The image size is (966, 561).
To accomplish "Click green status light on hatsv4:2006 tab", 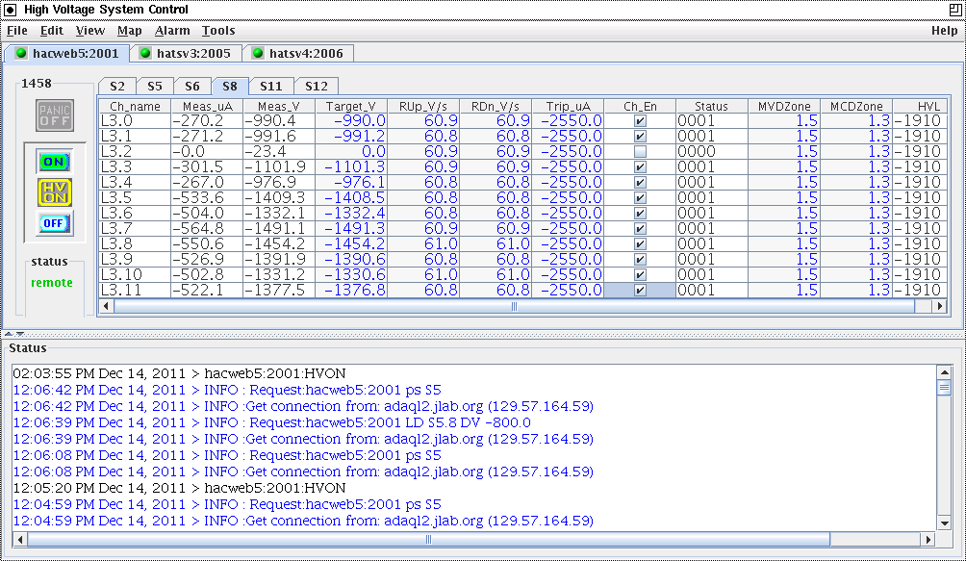I will coord(258,53).
